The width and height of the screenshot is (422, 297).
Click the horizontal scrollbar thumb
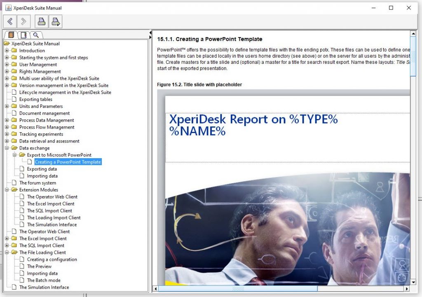coord(238,289)
